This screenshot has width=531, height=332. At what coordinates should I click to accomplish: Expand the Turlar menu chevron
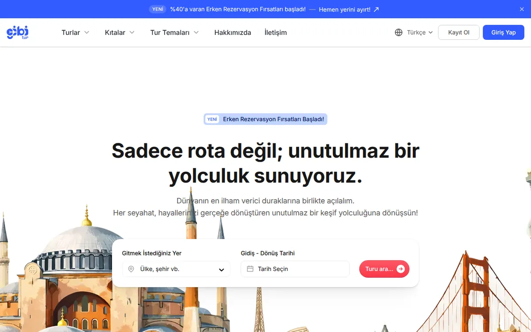coord(87,32)
